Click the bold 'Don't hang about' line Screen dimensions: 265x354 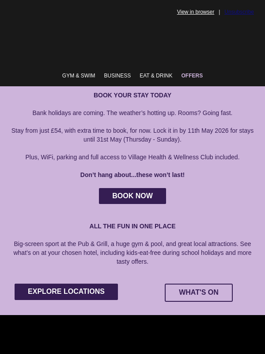[x=132, y=175]
